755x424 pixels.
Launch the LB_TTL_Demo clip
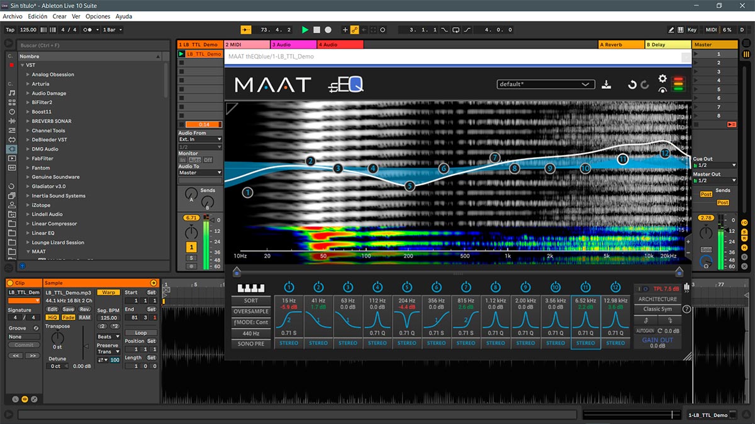[182, 54]
